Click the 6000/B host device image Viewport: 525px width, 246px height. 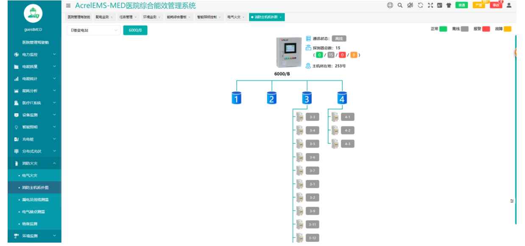[x=287, y=53]
